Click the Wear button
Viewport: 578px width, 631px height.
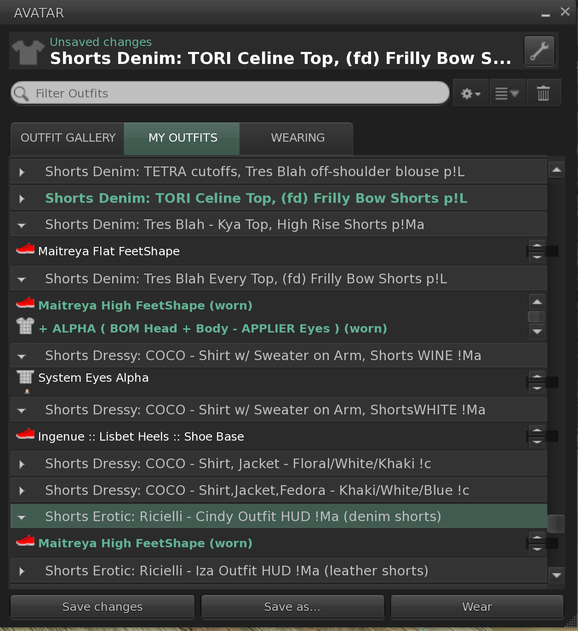pos(477,607)
